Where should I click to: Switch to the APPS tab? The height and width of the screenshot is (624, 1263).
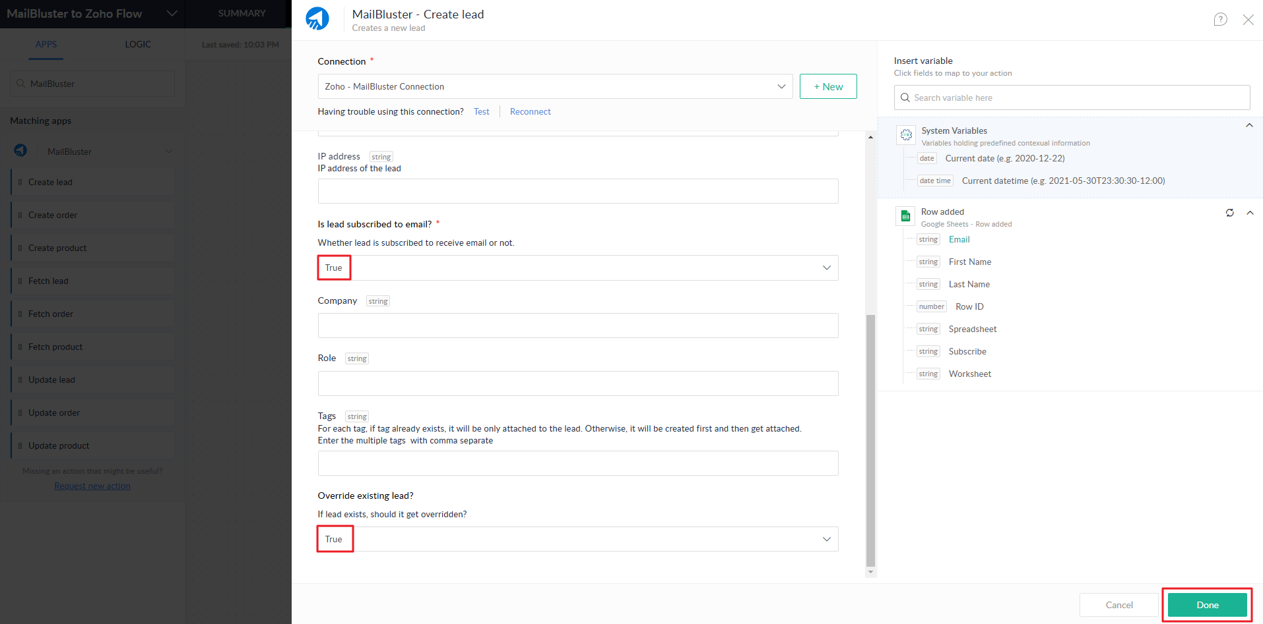(x=46, y=44)
